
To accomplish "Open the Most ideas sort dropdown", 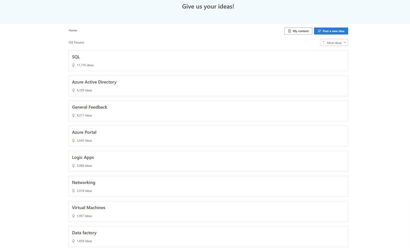I will pyautogui.click(x=334, y=43).
